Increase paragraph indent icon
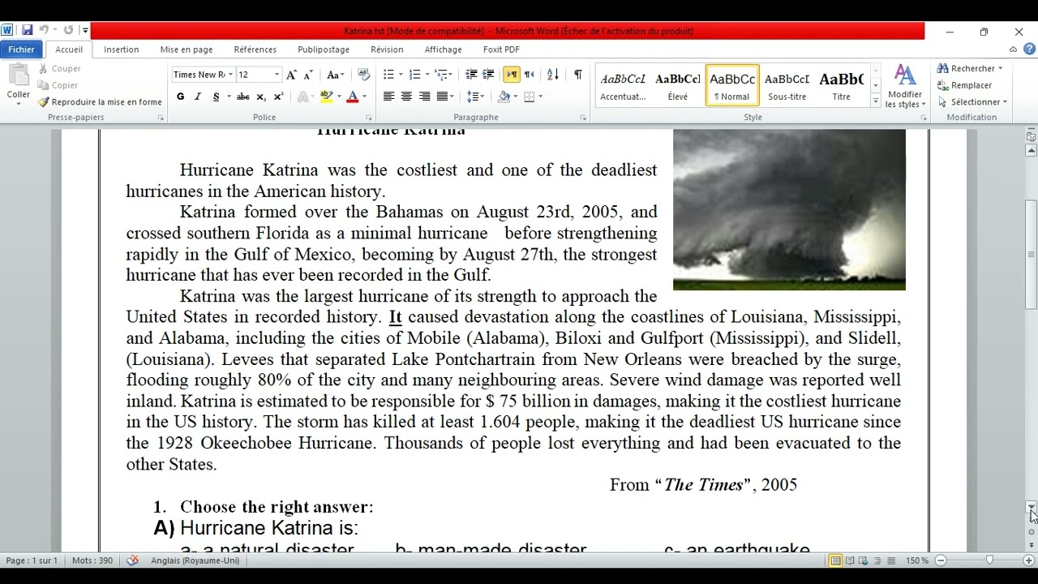 coord(488,75)
